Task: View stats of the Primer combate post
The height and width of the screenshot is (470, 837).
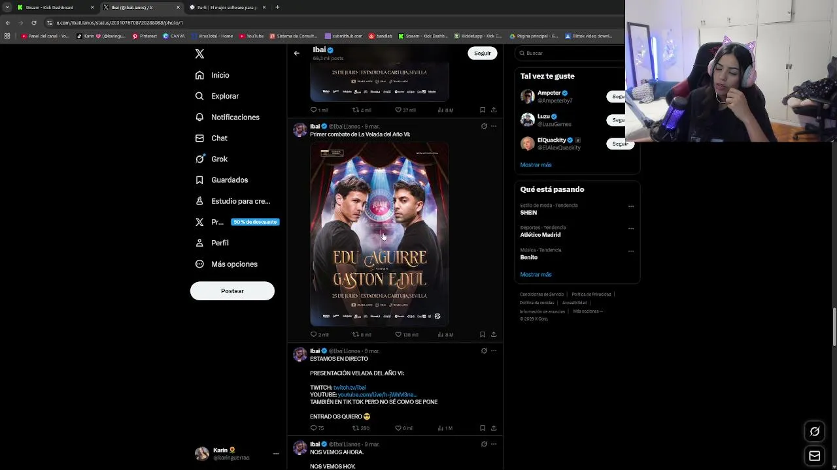Action: (x=445, y=334)
